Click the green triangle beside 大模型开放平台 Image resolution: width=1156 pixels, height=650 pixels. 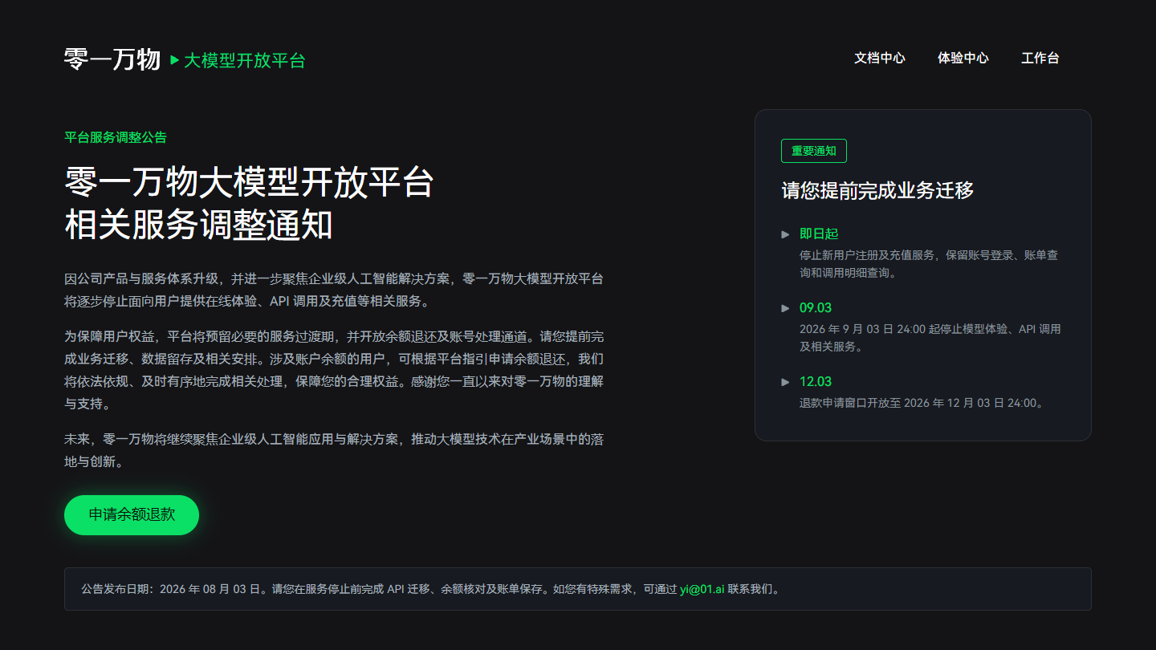tap(175, 60)
